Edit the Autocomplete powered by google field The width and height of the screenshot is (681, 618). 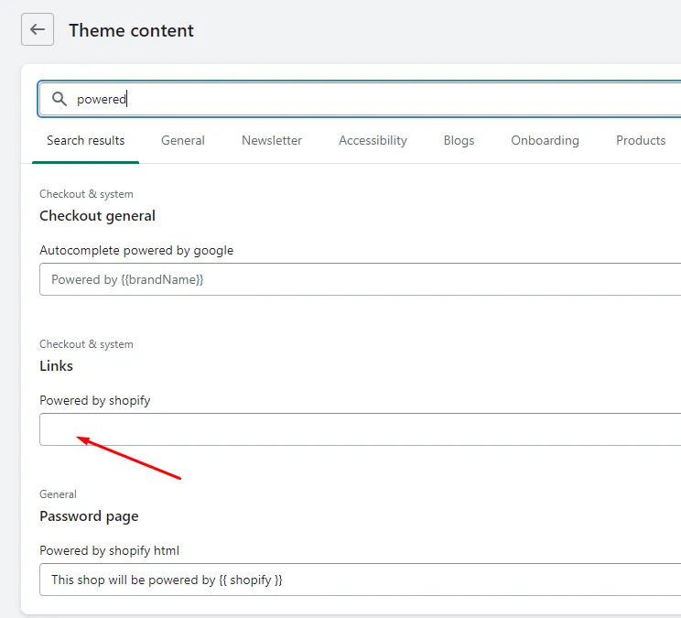click(x=360, y=279)
